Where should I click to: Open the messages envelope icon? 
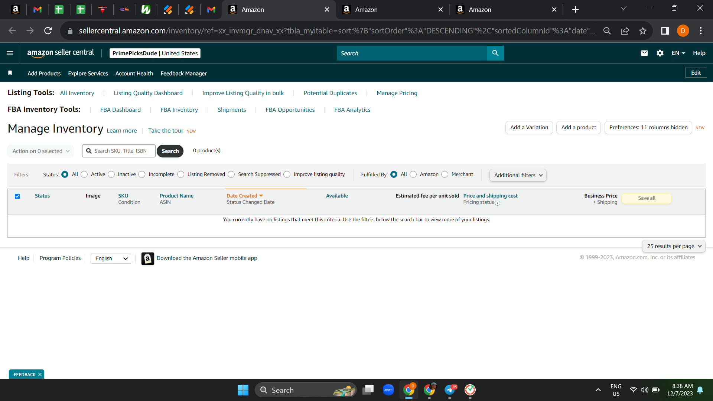point(644,53)
